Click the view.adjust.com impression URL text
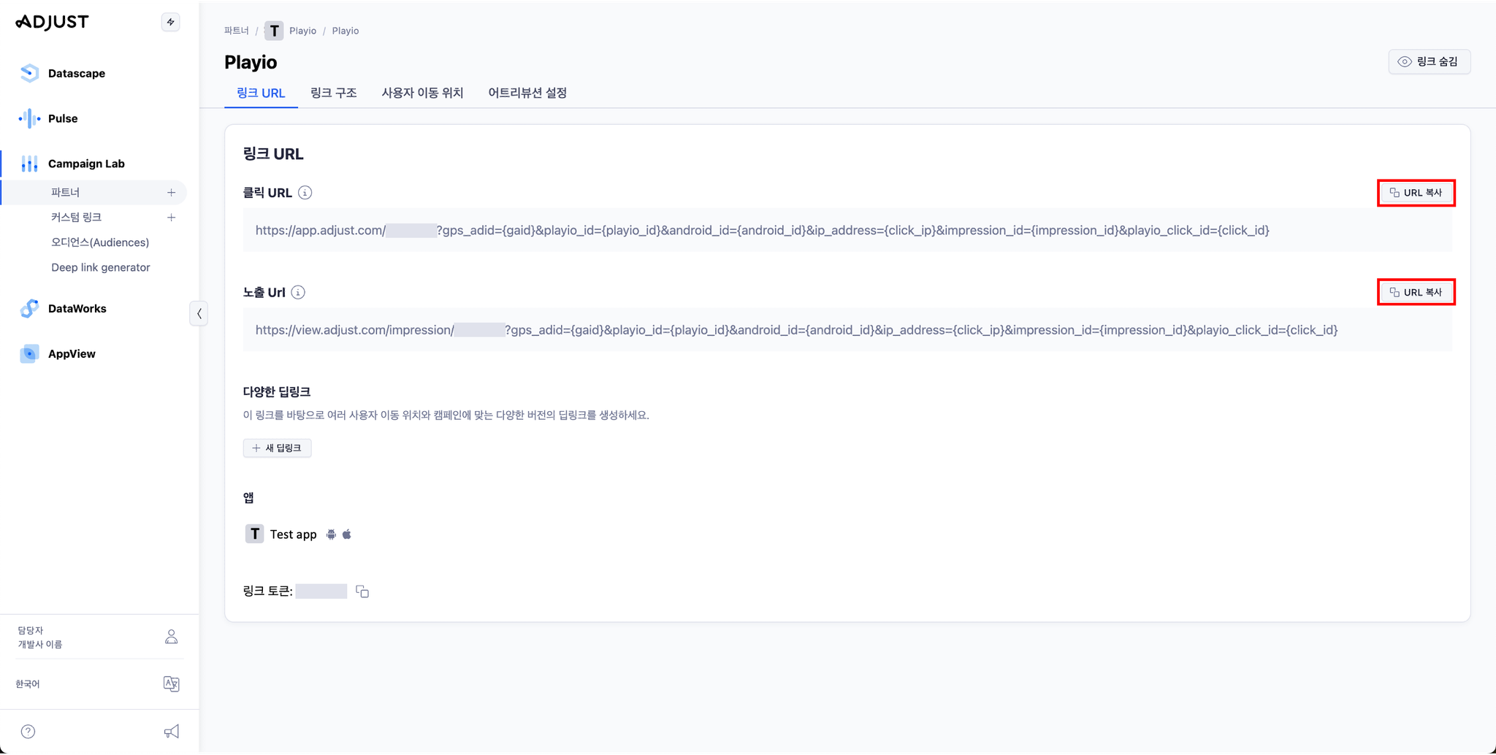The image size is (1496, 755). click(x=796, y=330)
